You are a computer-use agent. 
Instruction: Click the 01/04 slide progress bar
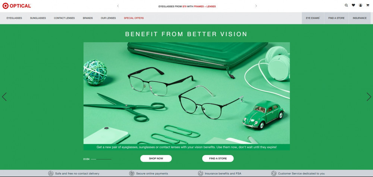[101, 159]
